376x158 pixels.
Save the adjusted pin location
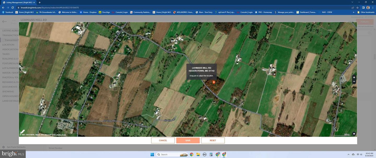coord(188,140)
